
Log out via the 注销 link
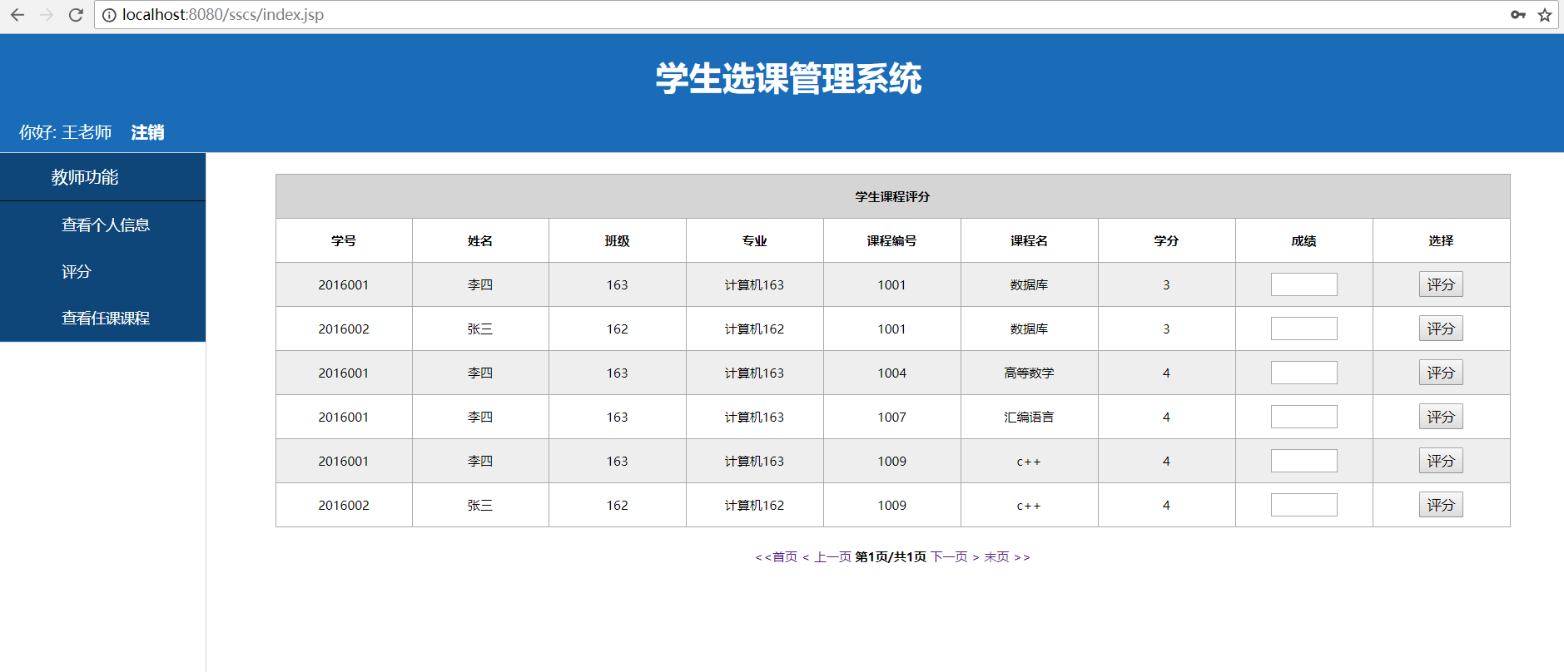point(147,132)
